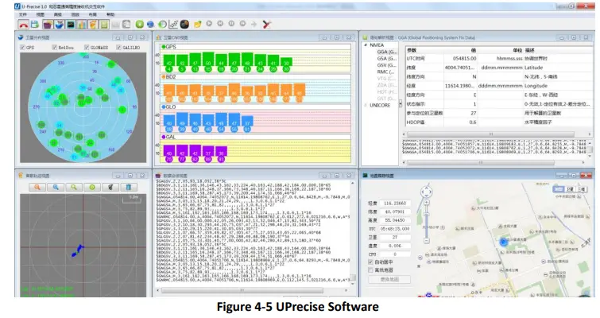
Task: Select the GSA message in NMEA tree
Action: (386, 59)
